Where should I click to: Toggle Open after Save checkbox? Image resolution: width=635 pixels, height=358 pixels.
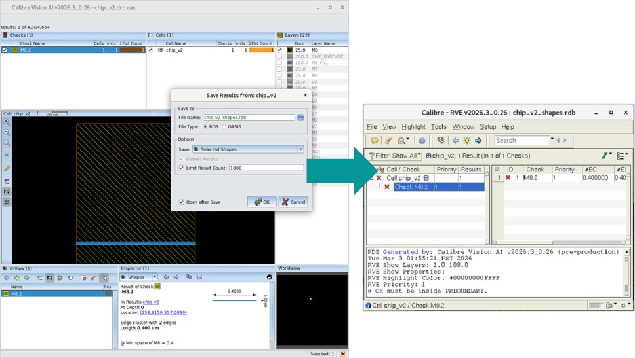tap(182, 202)
